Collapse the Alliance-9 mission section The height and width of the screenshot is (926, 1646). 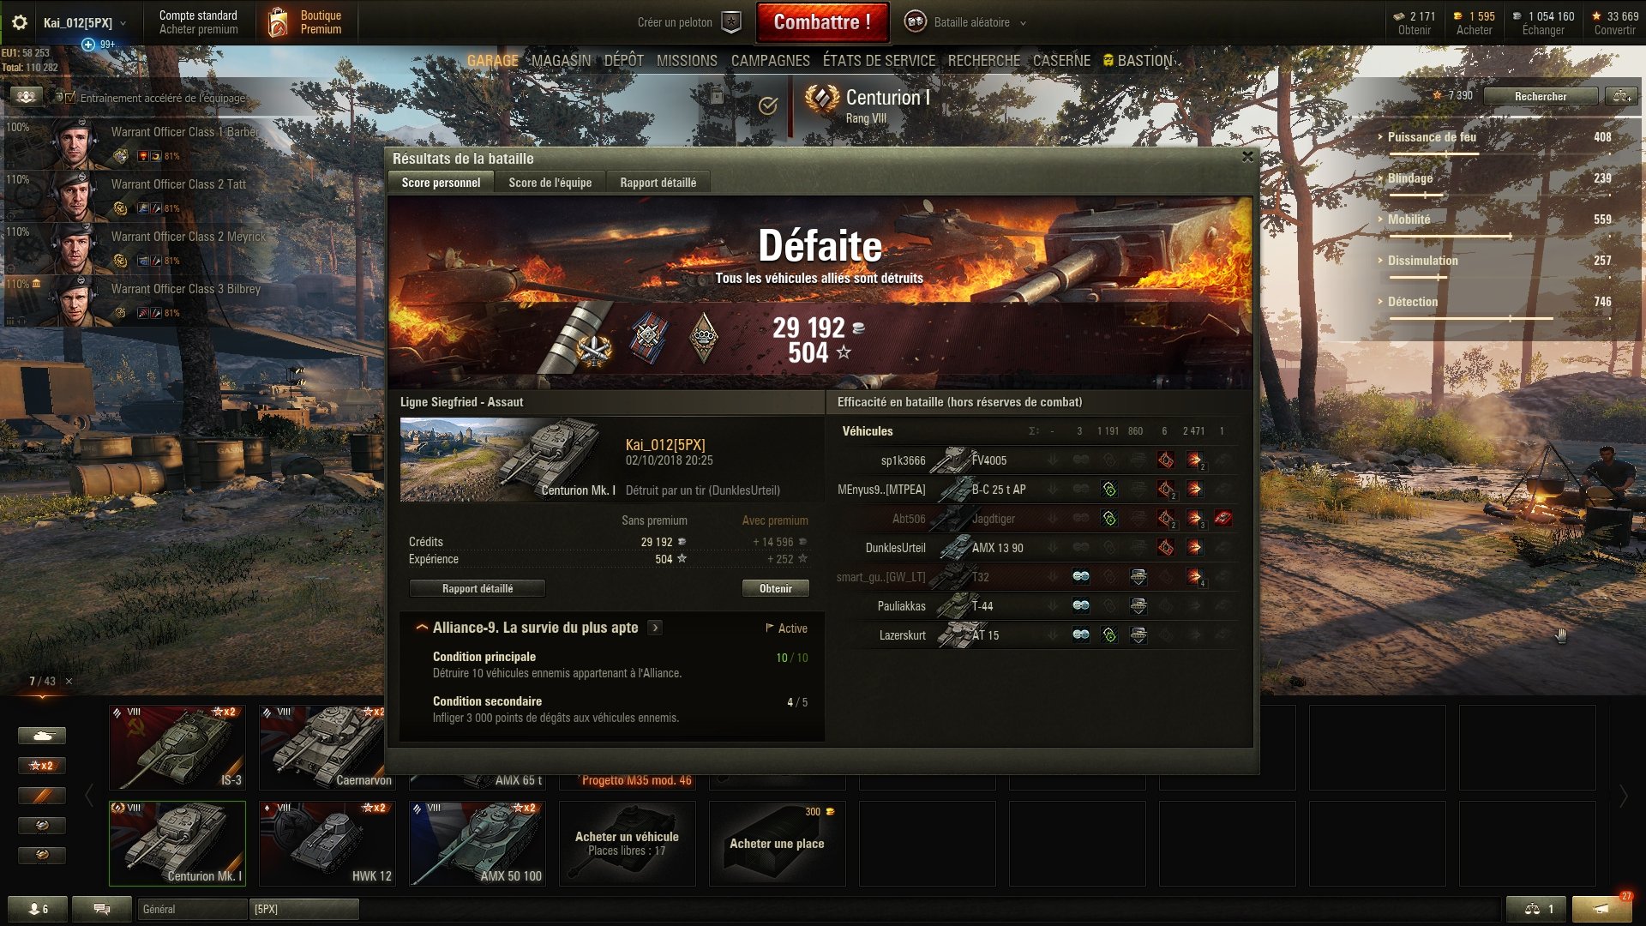click(421, 628)
